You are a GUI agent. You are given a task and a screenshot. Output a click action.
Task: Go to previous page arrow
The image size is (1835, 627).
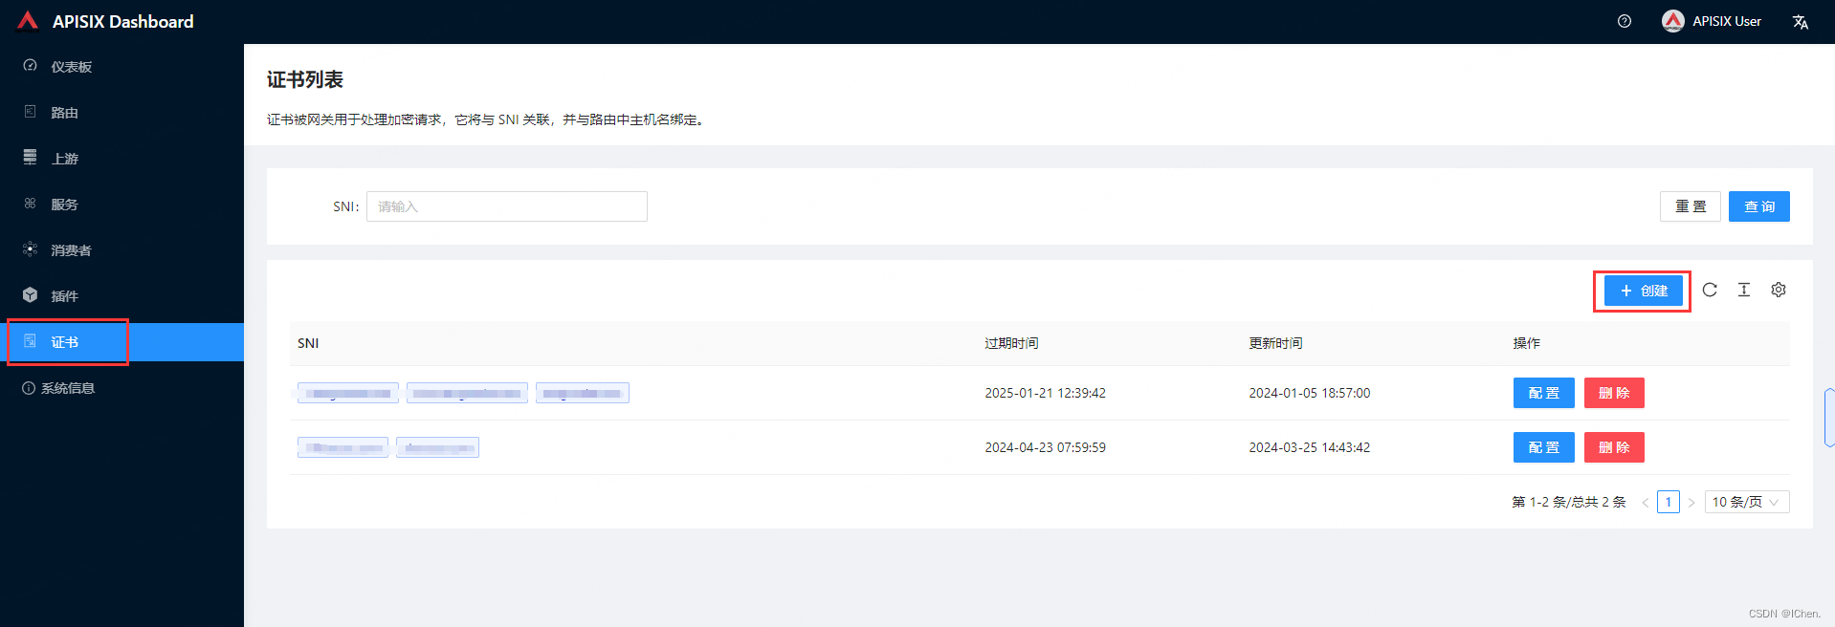(x=1646, y=503)
